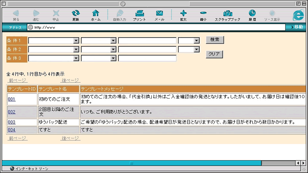The image size is (308, 173).
Task: Click the 初めてのご注文 template name cell
Action: 59,99
